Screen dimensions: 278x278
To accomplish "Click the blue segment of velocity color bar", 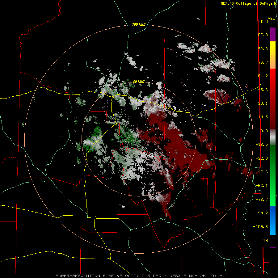I will (x=273, y=220).
